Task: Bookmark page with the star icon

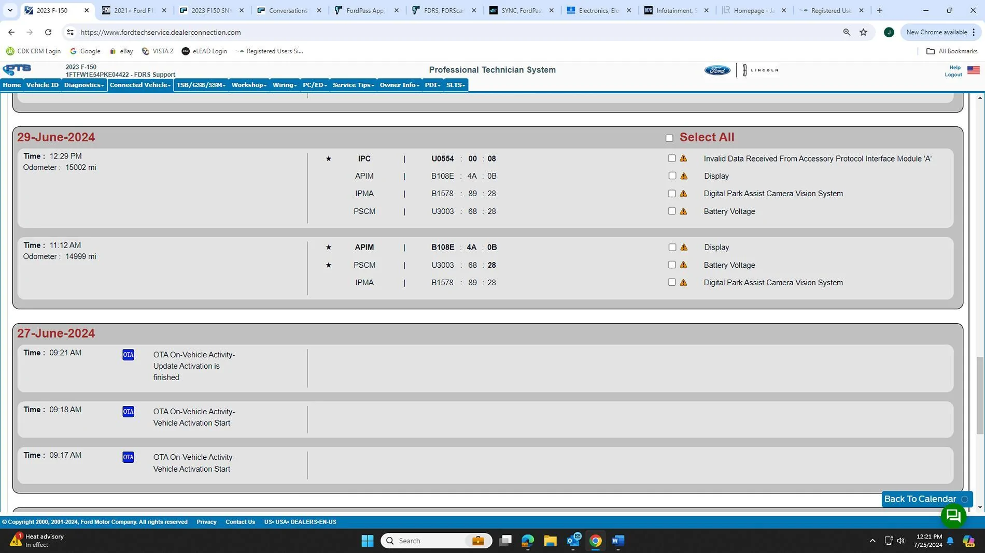Action: click(x=863, y=32)
